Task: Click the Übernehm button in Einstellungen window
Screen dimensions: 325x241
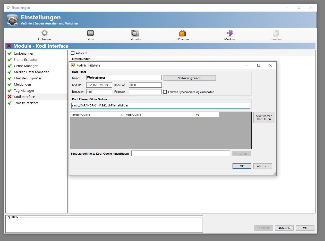Action: point(264,228)
